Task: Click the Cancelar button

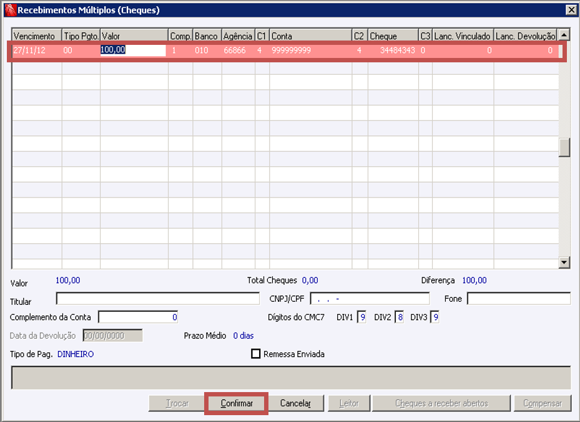Action: tap(295, 403)
